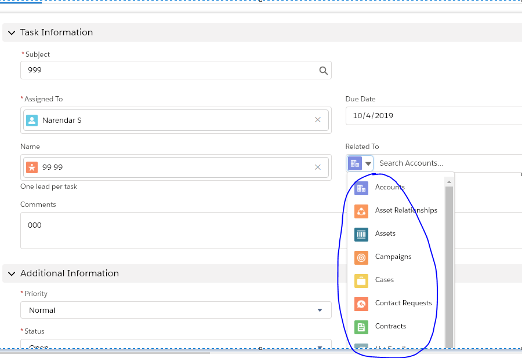The image size is (522, 358).
Task: Click the Search Accounts input box
Action: pos(447,163)
